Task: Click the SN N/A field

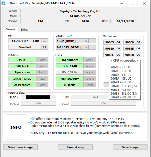Action: [x=90, y=97]
